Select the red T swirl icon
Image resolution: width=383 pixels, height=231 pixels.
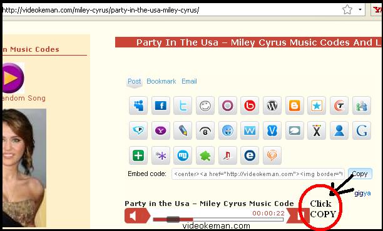click(339, 106)
